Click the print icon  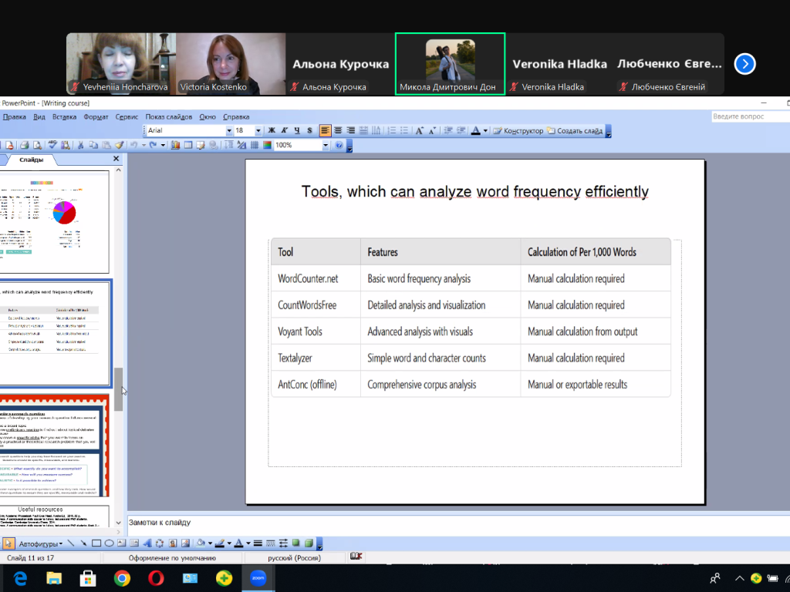[x=24, y=146]
